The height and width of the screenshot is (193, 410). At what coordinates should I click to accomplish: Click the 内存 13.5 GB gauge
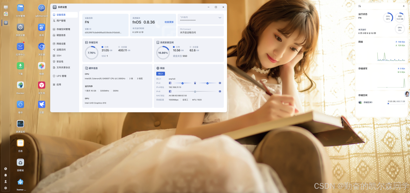pyautogui.click(x=400, y=18)
